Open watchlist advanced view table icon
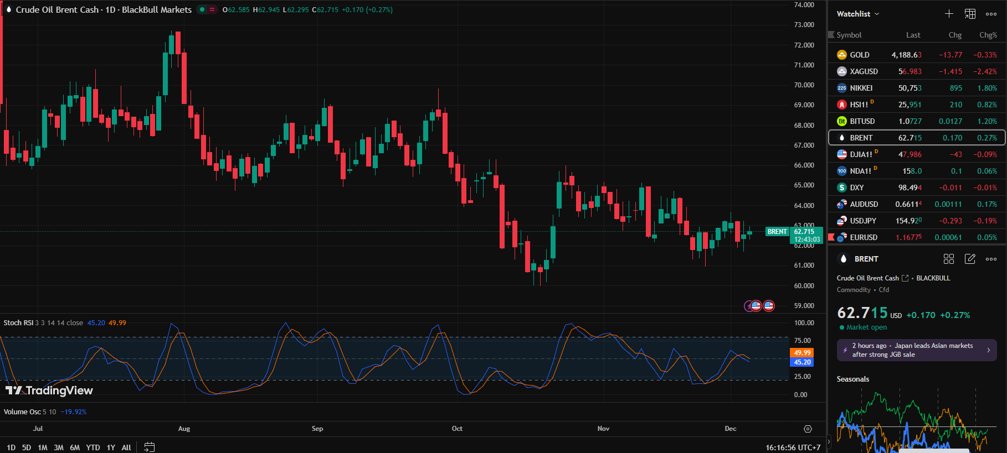 point(970,14)
